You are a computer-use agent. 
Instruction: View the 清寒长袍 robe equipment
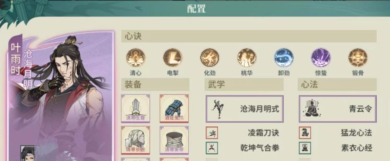pyautogui.click(x=136, y=140)
